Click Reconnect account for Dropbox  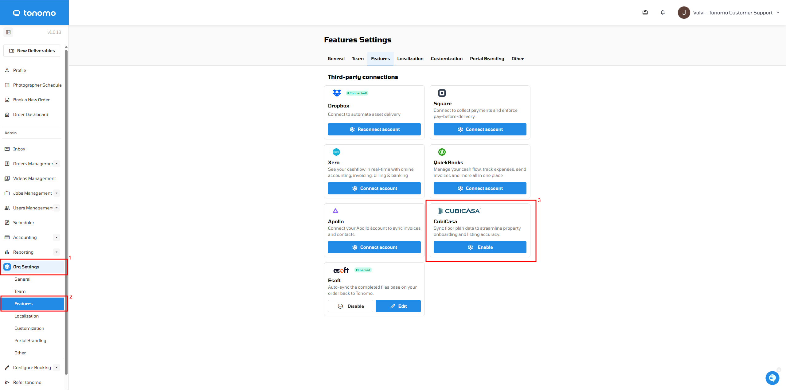(374, 129)
